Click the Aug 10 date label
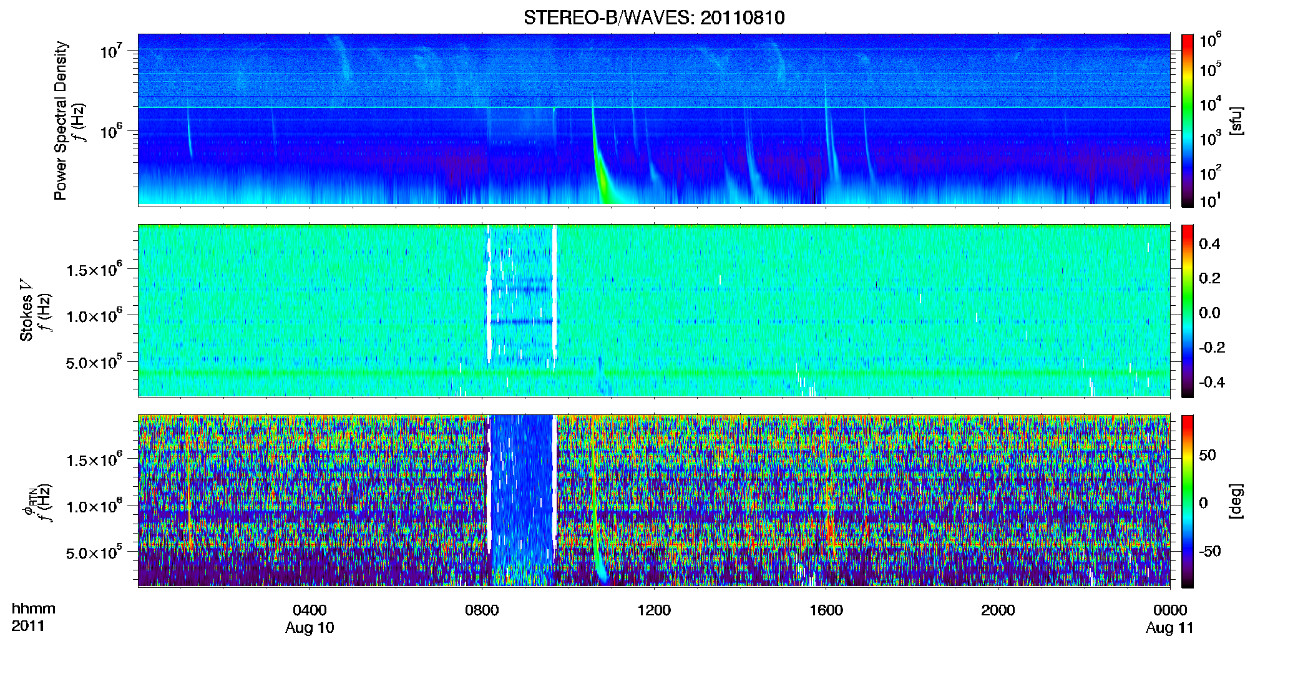The height and width of the screenshot is (674, 1308). pyautogui.click(x=310, y=628)
